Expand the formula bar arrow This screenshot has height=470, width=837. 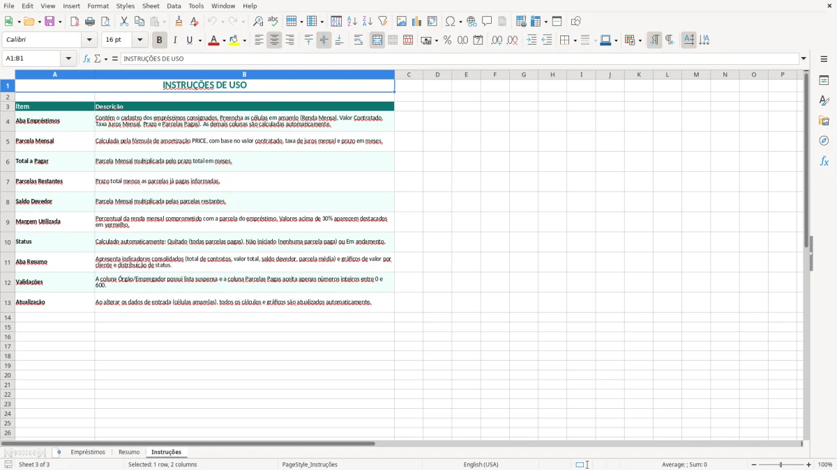[804, 59]
